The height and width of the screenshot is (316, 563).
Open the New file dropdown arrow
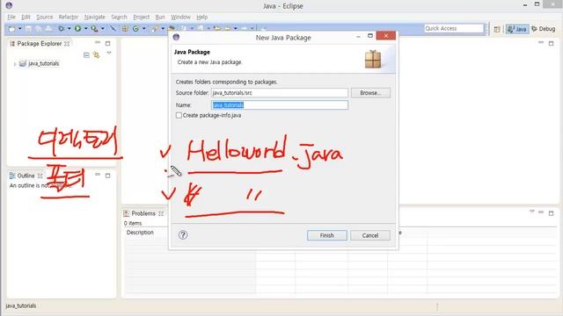point(19,28)
